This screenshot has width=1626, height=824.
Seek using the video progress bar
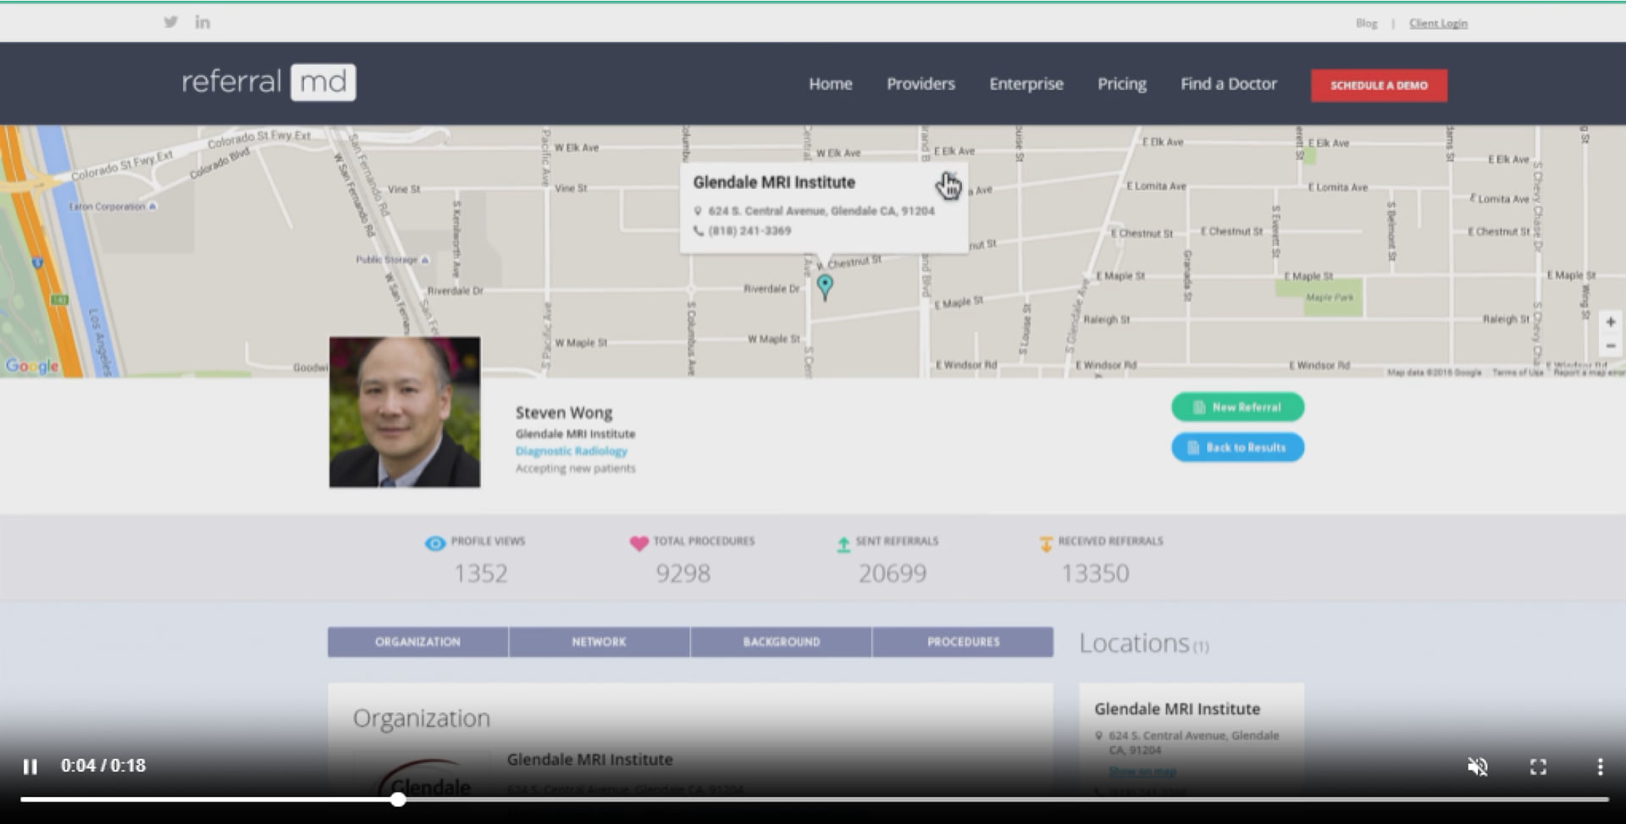[x=398, y=799]
